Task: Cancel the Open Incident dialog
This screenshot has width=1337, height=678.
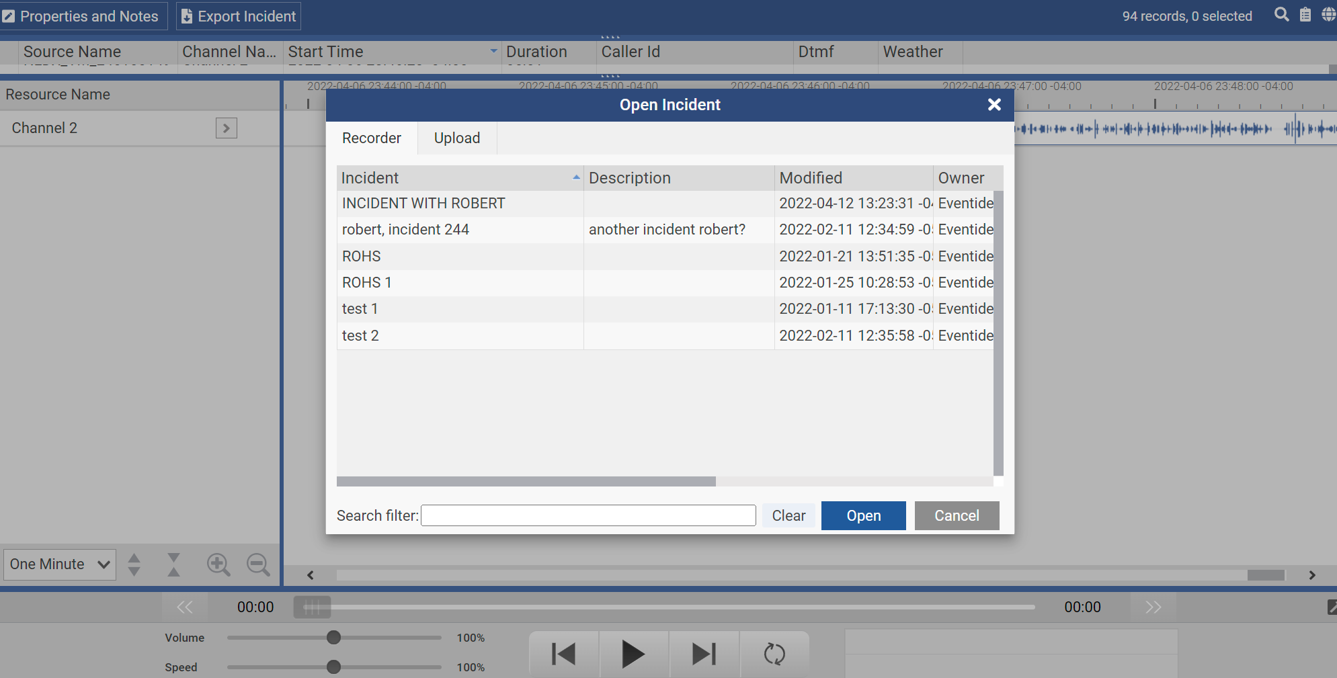Action: pos(957,516)
